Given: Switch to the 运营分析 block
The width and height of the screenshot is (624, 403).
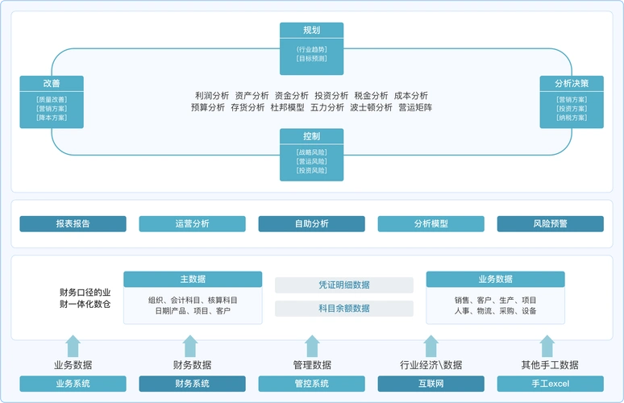Looking at the screenshot, I should 192,223.
